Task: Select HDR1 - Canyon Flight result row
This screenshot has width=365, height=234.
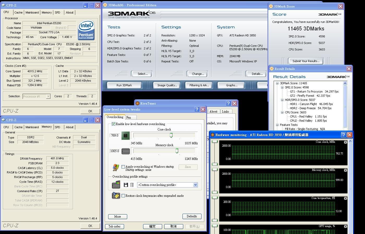Action: click(311, 104)
